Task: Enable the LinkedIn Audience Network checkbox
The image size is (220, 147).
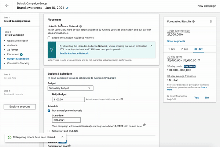Action: point(49,38)
